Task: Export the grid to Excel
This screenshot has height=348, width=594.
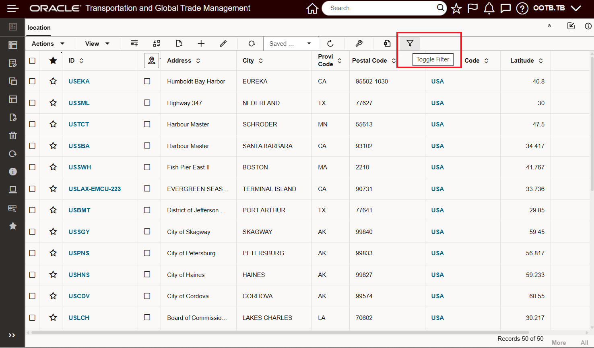Action: click(387, 43)
